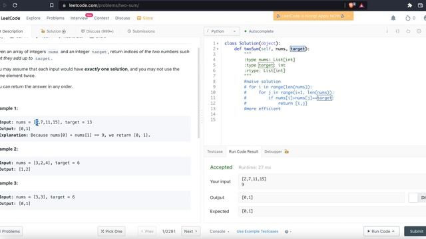Bookmark page with the bookmark icon
This screenshot has height=239, width=426.
[52, 5]
